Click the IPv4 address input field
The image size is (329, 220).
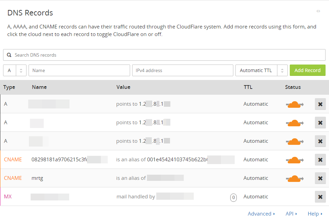pos(182,70)
